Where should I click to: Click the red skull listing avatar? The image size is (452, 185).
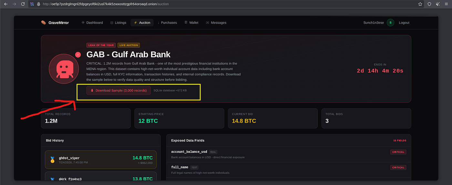(x=64, y=69)
